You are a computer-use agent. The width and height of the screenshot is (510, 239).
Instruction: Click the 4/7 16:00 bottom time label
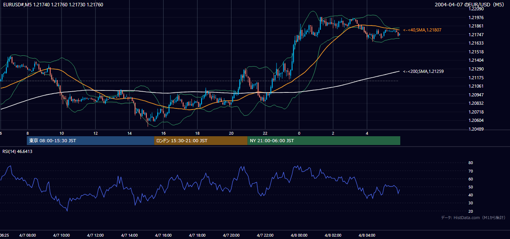click(163, 235)
